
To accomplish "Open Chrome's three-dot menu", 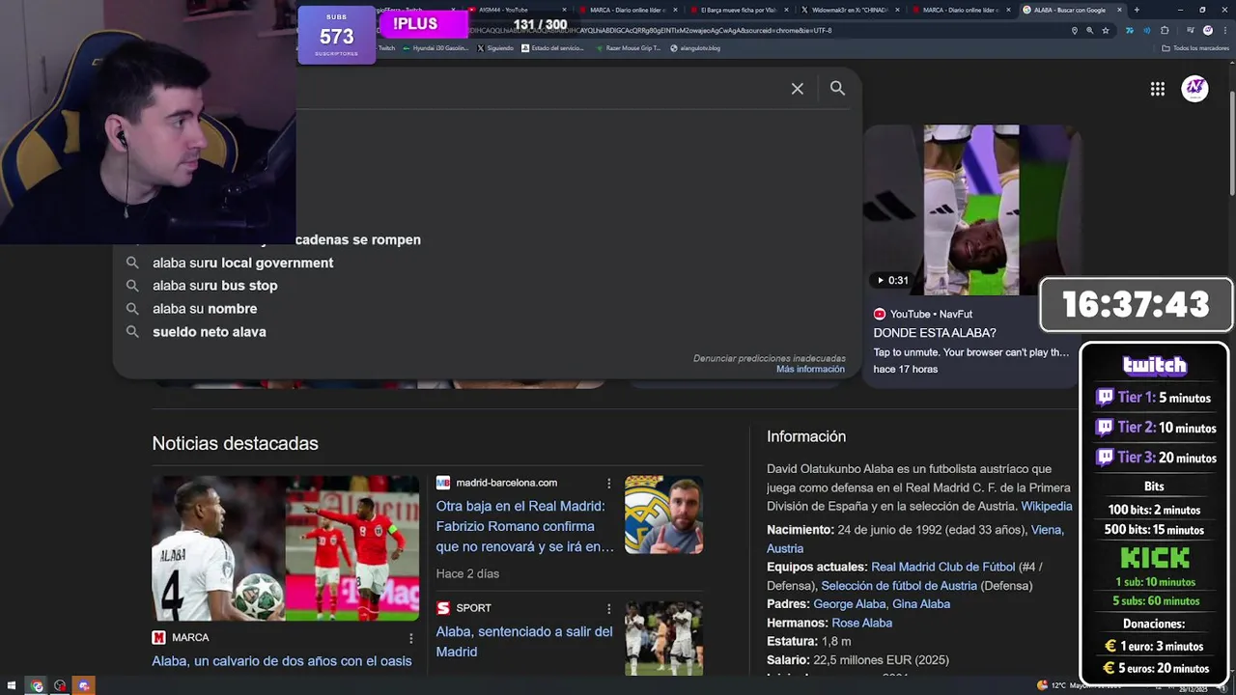I will 1224,30.
